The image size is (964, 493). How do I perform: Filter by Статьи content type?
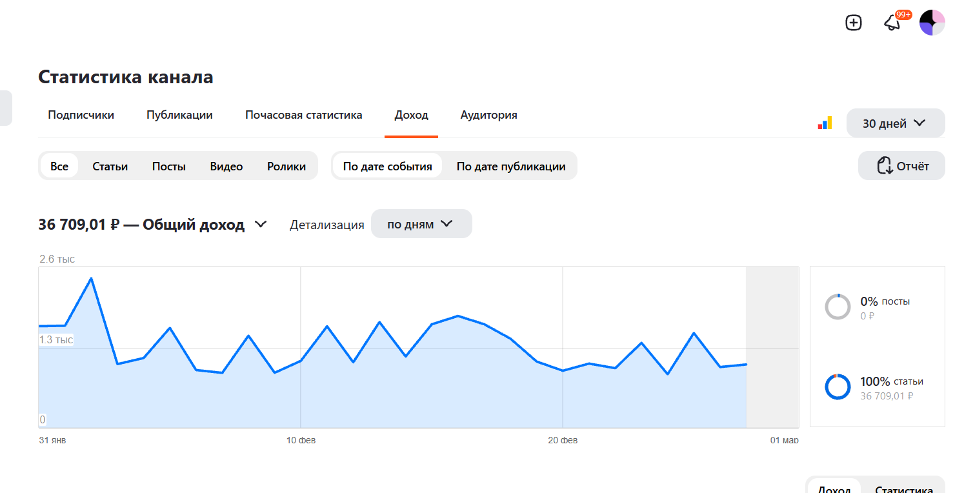[x=110, y=166]
